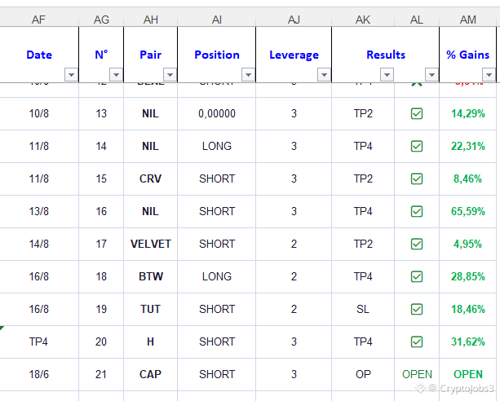The image size is (500, 401).
Task: Click the Date header cell
Action: point(39,55)
